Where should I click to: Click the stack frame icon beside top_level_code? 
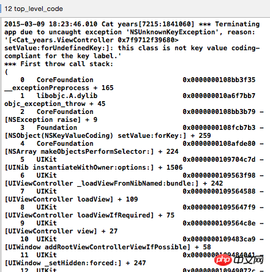pos(1,9)
